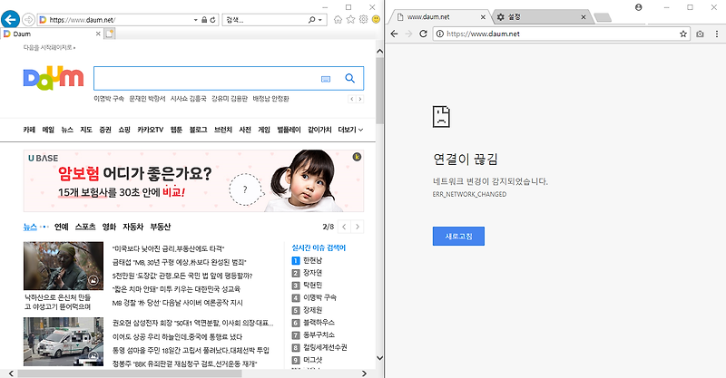The width and height of the screenshot is (726, 378).
Task: Open a new tab in Chrome
Action: pyautogui.click(x=603, y=17)
